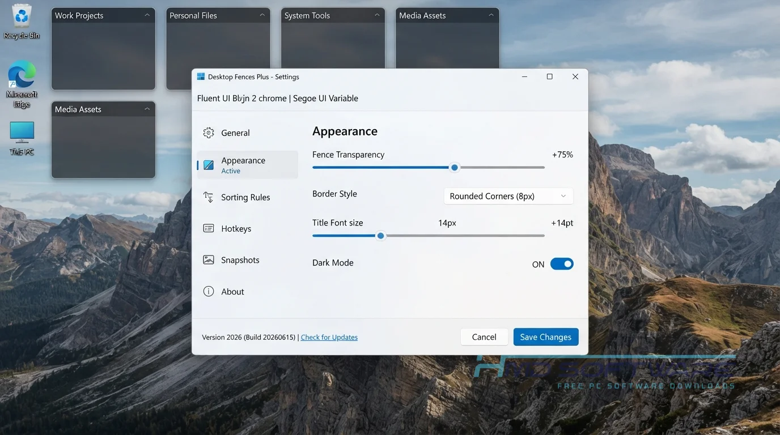Click the About info icon
Viewport: 780px width, 435px height.
pyautogui.click(x=209, y=291)
